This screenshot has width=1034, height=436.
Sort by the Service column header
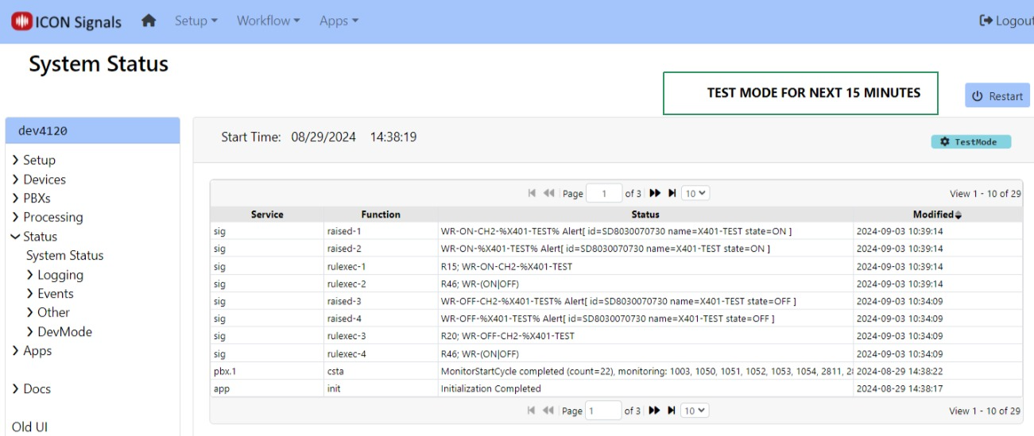tap(267, 214)
